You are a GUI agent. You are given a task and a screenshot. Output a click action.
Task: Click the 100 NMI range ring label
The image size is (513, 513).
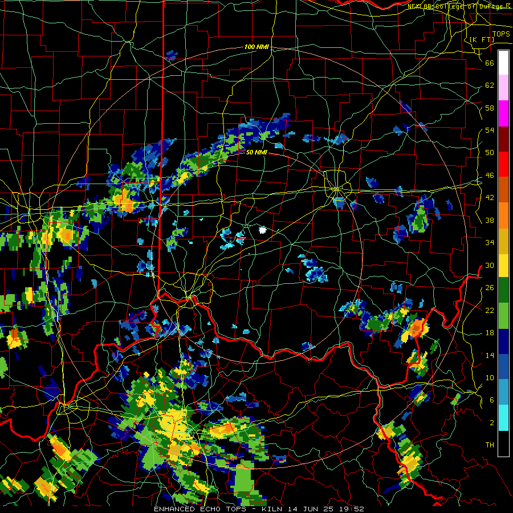coord(257,47)
